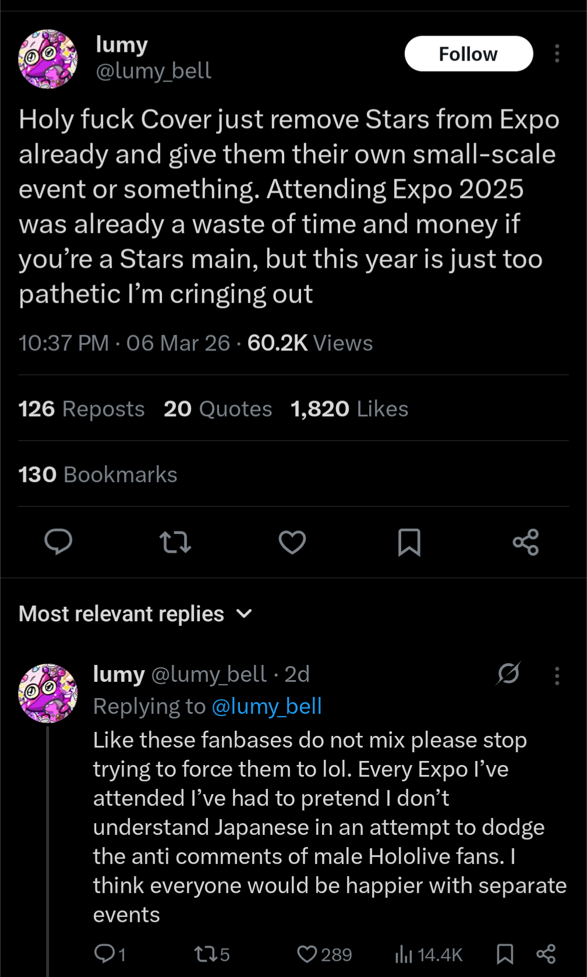The height and width of the screenshot is (977, 587).
Task: Share the main tweet
Action: click(526, 542)
